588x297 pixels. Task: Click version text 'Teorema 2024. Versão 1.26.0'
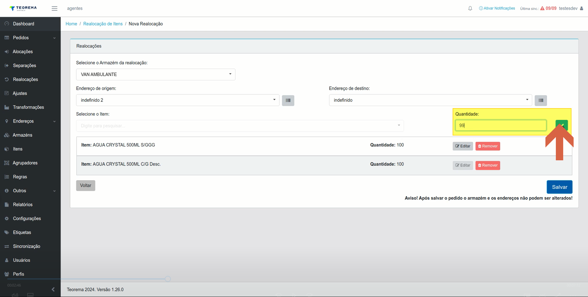click(95, 289)
